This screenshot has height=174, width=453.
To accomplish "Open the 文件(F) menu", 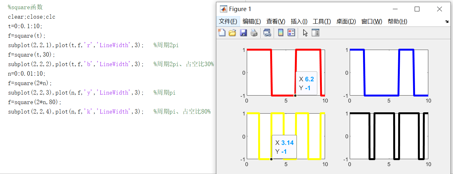I will tap(228, 22).
